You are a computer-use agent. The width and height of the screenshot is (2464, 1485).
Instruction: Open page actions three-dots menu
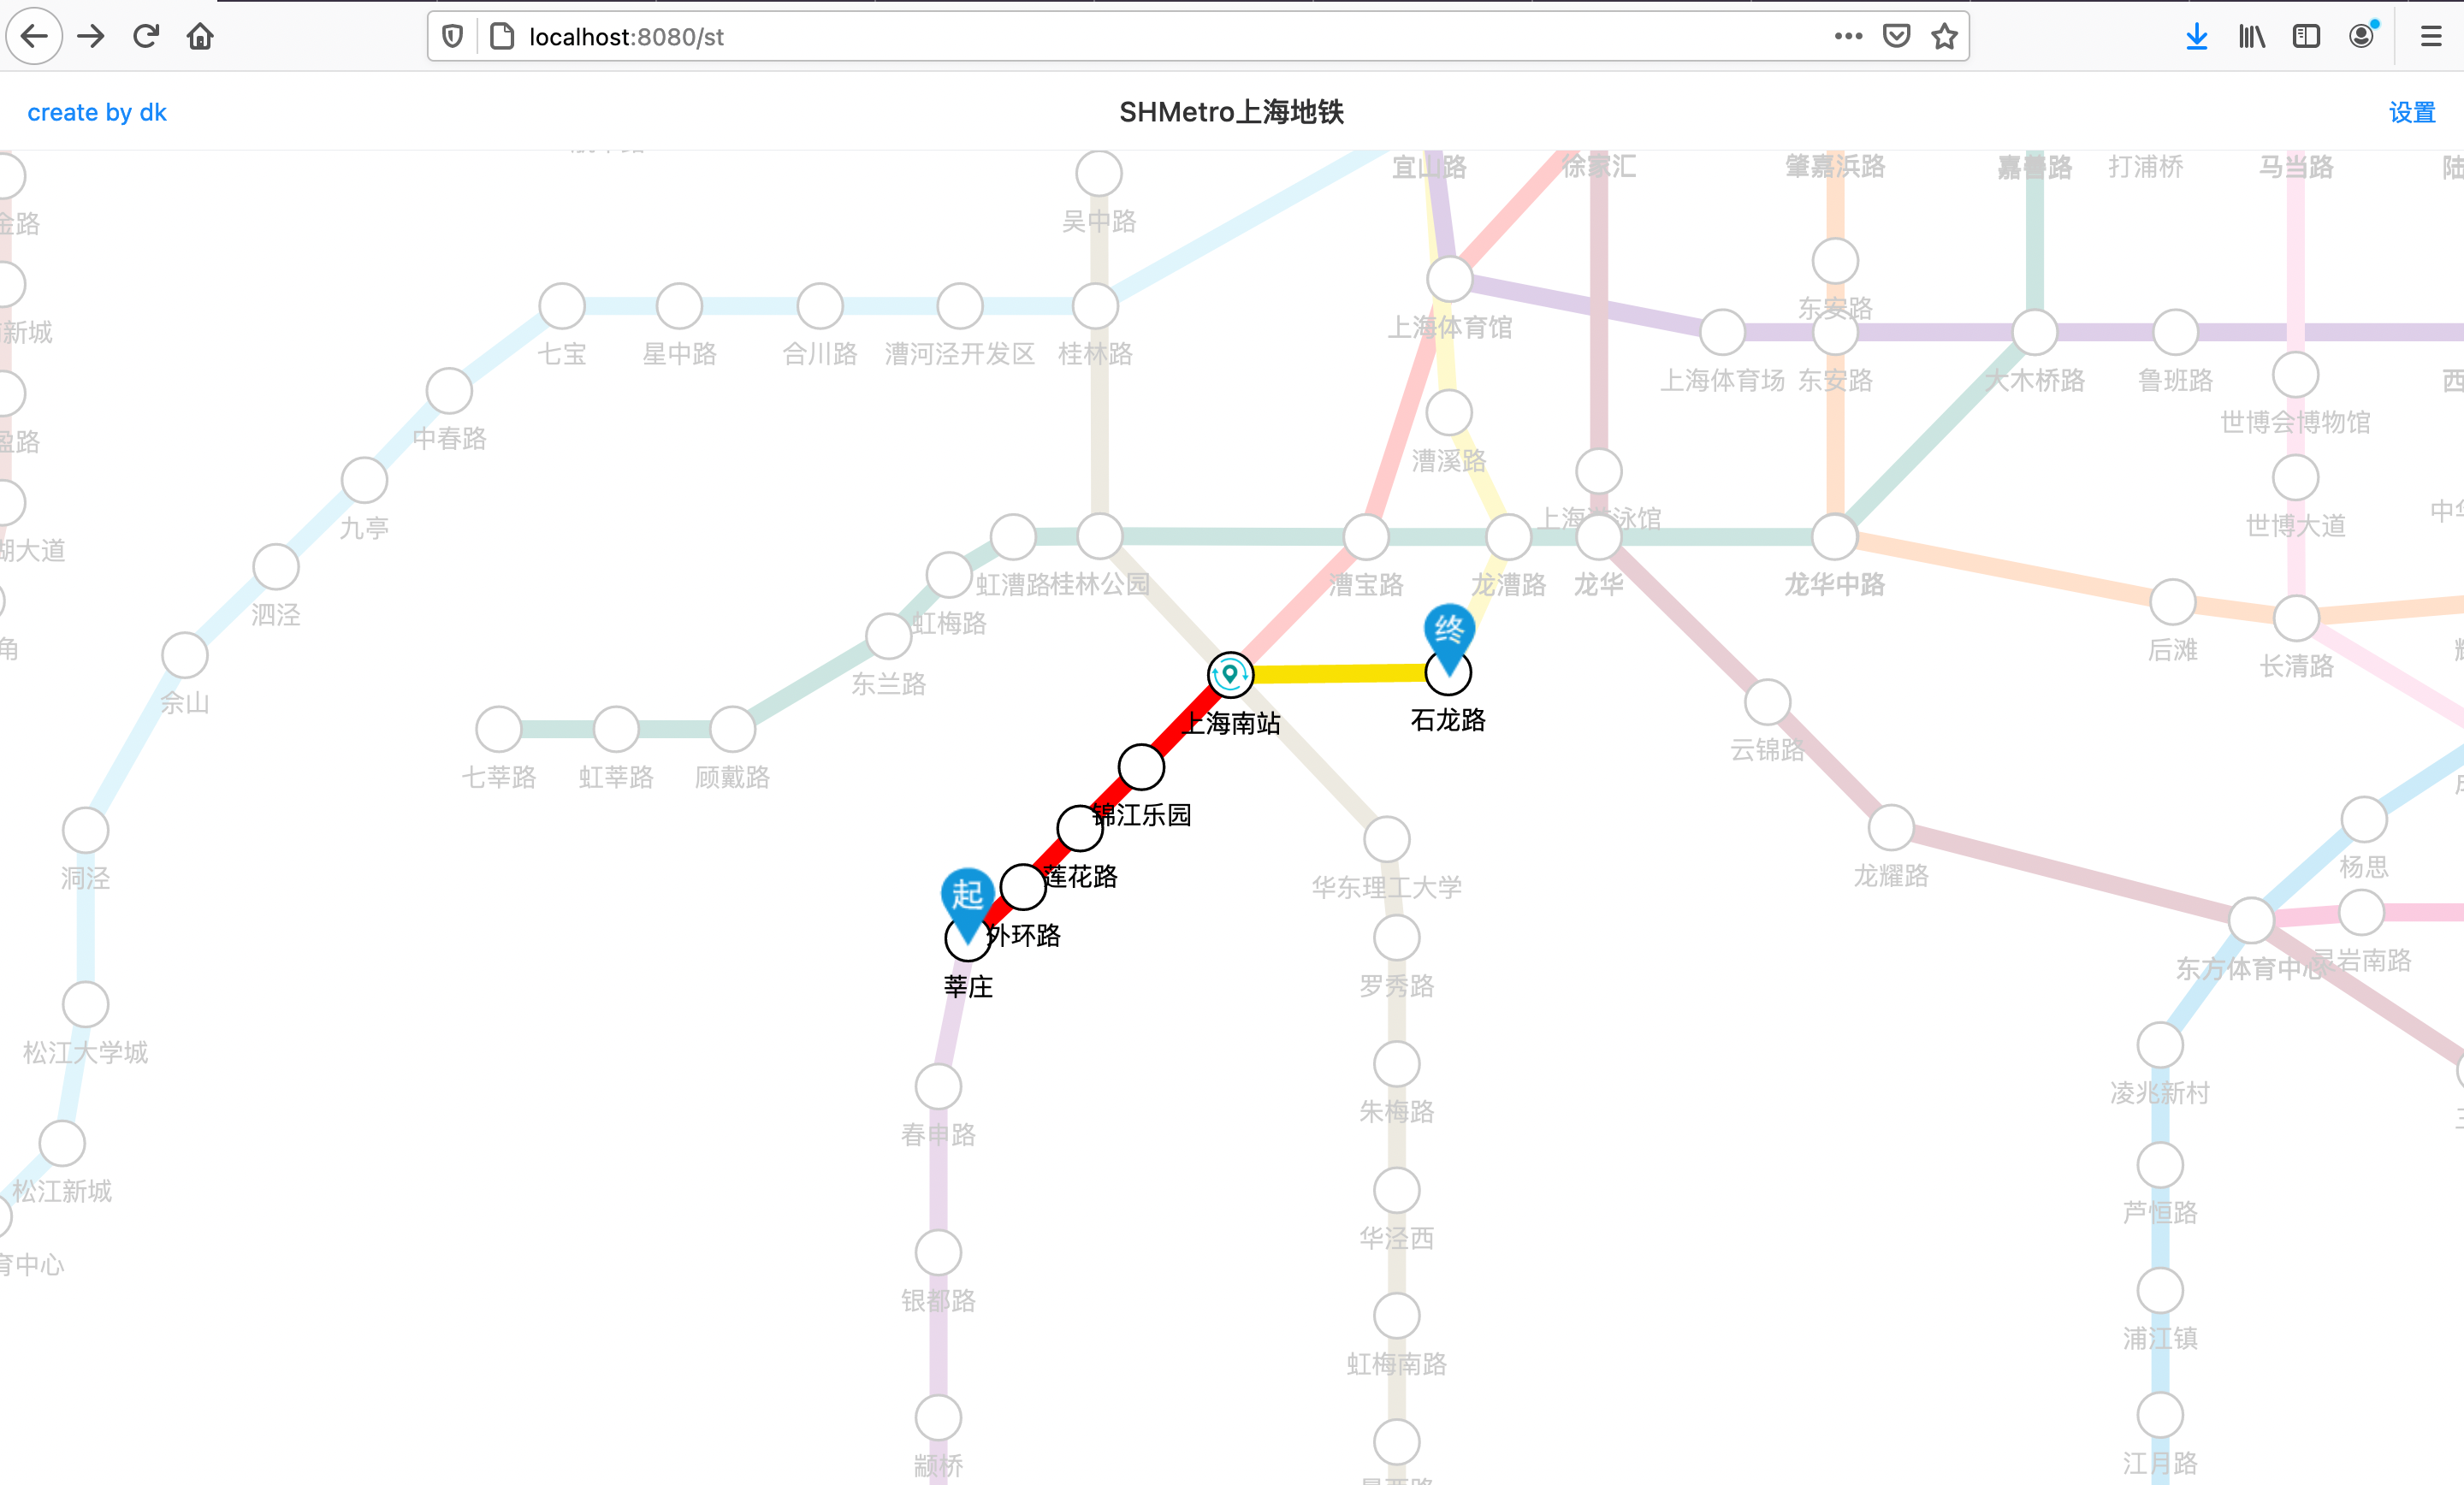tap(1848, 37)
